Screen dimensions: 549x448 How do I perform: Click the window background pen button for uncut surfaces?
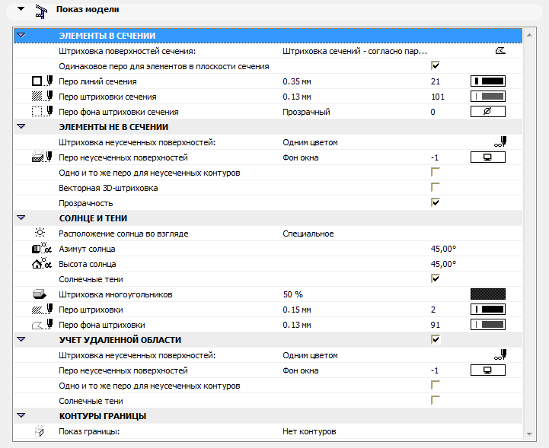click(x=488, y=157)
